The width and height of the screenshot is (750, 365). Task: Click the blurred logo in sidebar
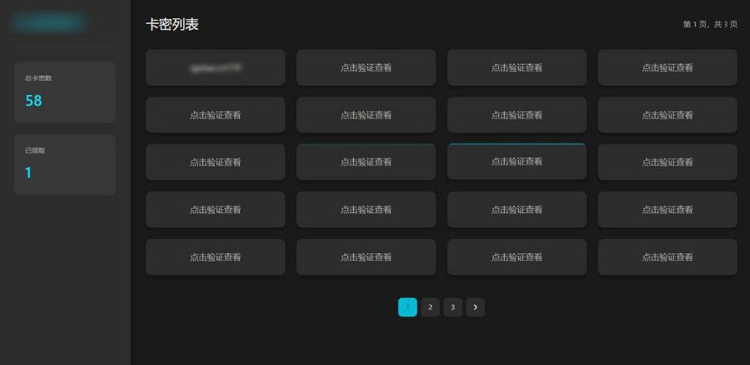click(x=48, y=23)
